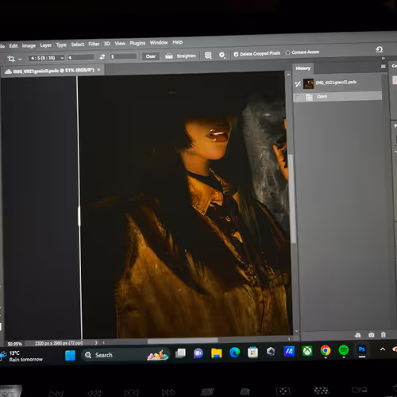Delete current state trash icon in History

coord(384,334)
